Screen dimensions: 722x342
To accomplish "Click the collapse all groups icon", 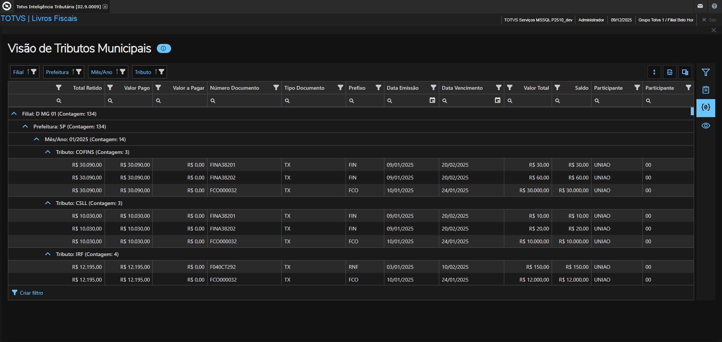I will coord(654,72).
